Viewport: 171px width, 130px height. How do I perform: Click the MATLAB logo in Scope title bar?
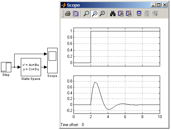(x=64, y=5)
